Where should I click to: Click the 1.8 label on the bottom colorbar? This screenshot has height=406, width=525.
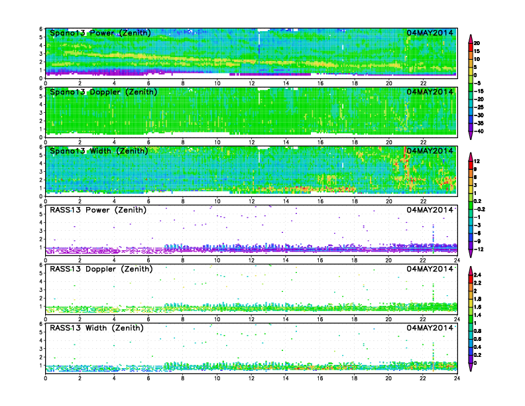[x=477, y=299]
